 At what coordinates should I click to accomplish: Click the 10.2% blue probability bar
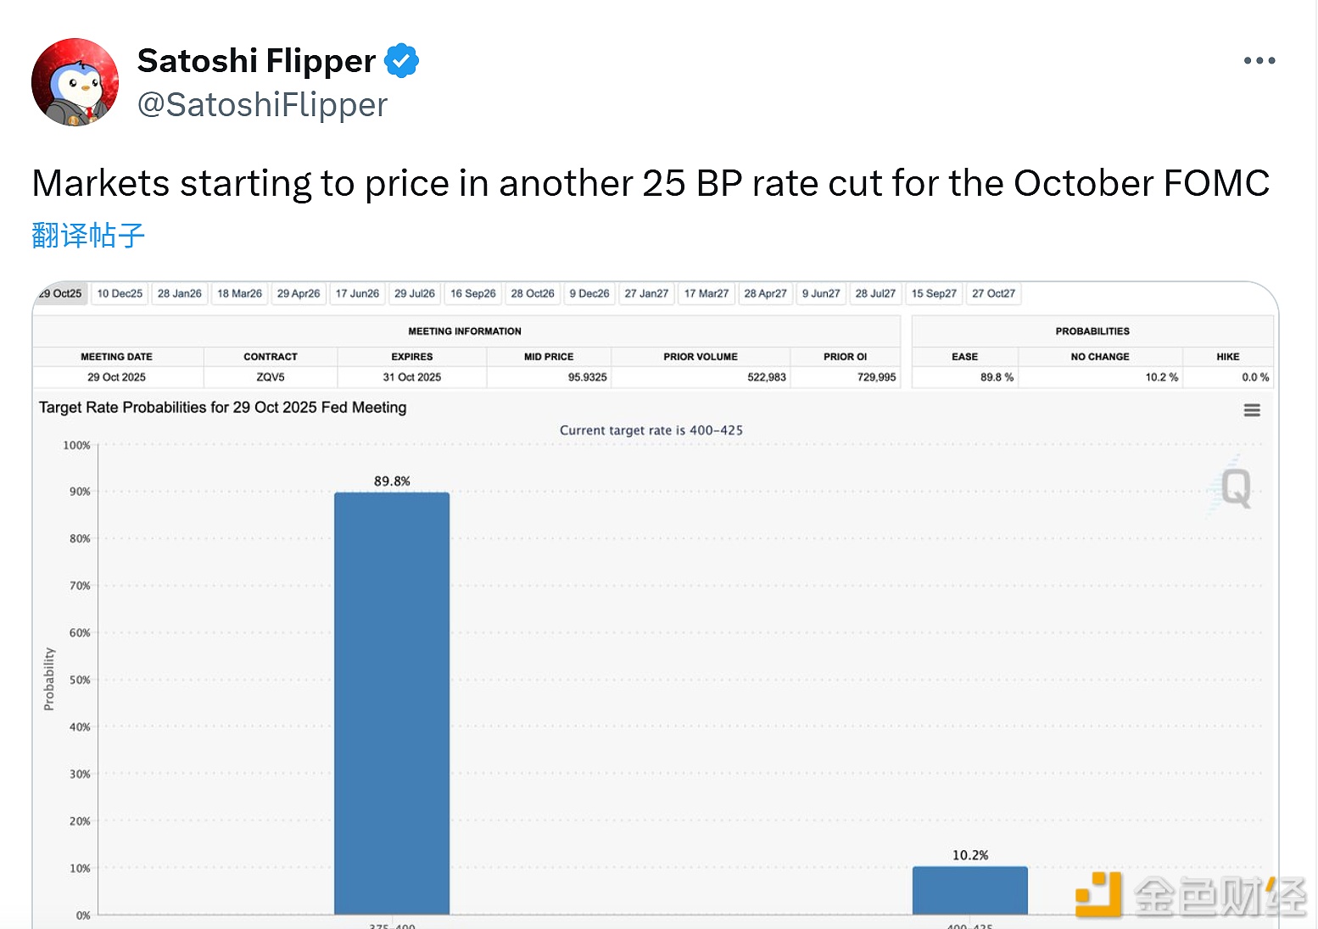pos(969,890)
